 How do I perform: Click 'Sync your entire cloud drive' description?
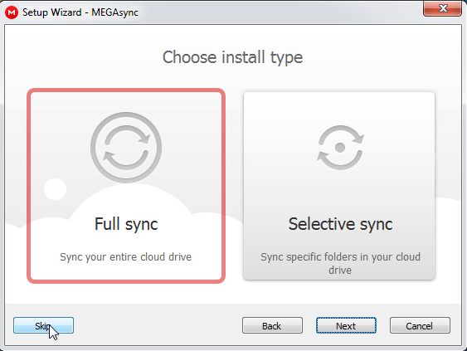[126, 257]
